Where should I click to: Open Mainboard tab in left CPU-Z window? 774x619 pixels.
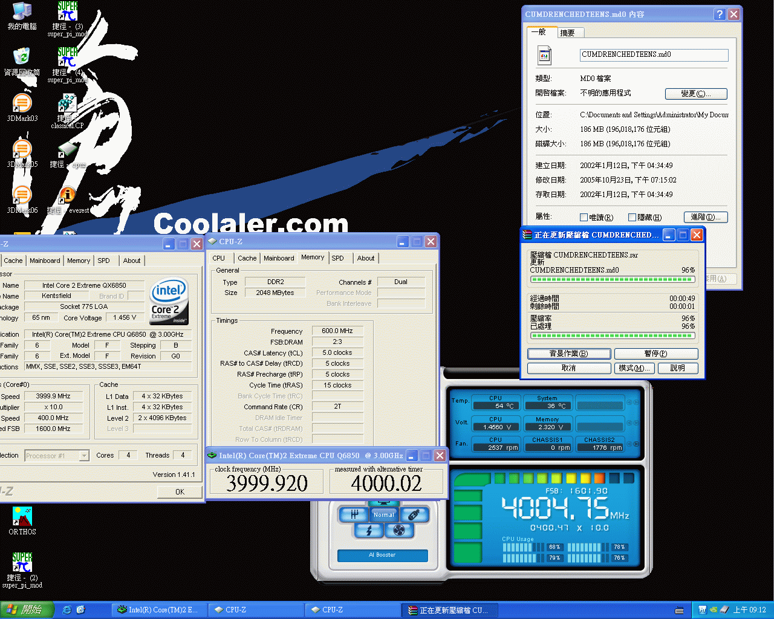45,261
